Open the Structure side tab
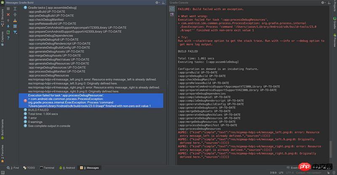 pyautogui.click(x=3, y=18)
